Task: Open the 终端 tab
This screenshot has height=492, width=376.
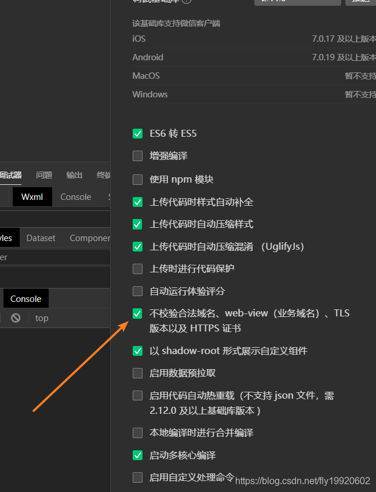Action: [104, 175]
